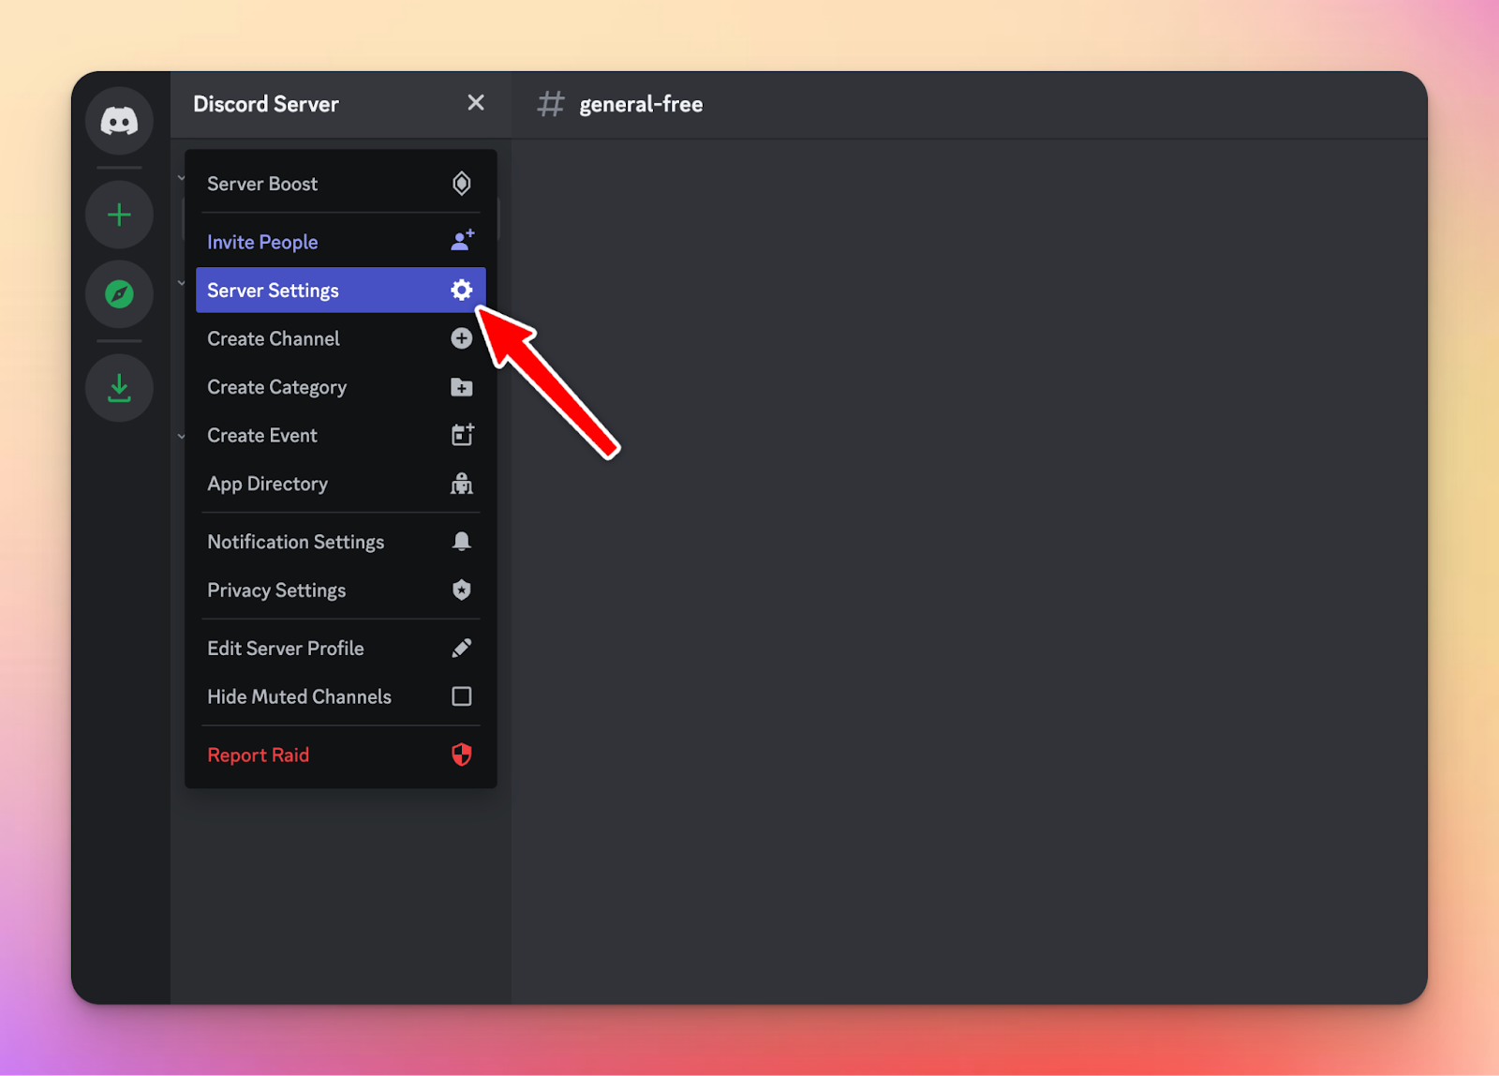The image size is (1499, 1076).
Task: Click the Server Boost gem icon
Action: point(461,184)
